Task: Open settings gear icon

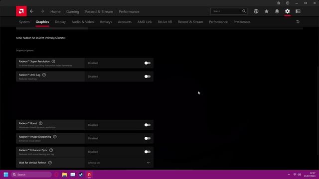Action: (287, 11)
